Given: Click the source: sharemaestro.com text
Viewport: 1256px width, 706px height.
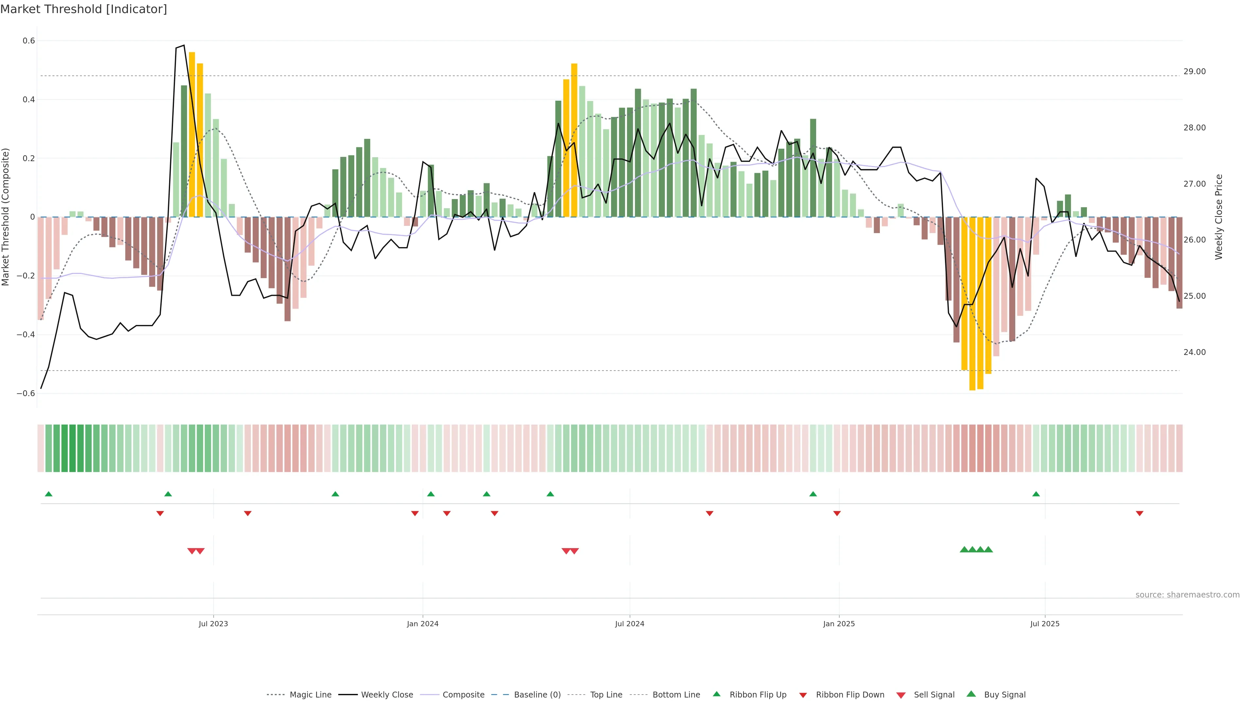Looking at the screenshot, I should [1187, 595].
